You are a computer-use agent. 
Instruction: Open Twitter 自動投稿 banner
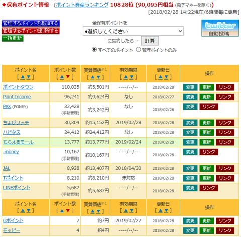point(220,28)
